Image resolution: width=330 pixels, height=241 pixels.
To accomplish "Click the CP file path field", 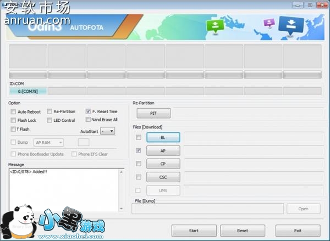I will (254, 164).
